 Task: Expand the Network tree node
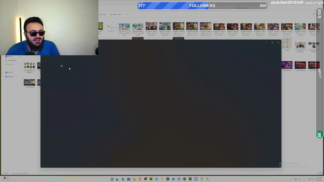[x=3, y=77]
